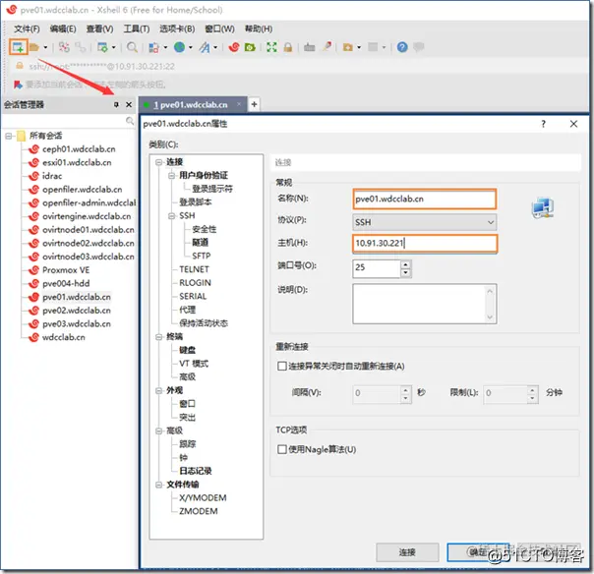Click the Disconnect toolbar icon
The image size is (594, 574).
[x=80, y=47]
